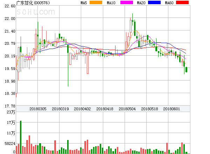Screen dimensions: 210x154
Task: Click the 20180319 date label
Action: coord(60,109)
